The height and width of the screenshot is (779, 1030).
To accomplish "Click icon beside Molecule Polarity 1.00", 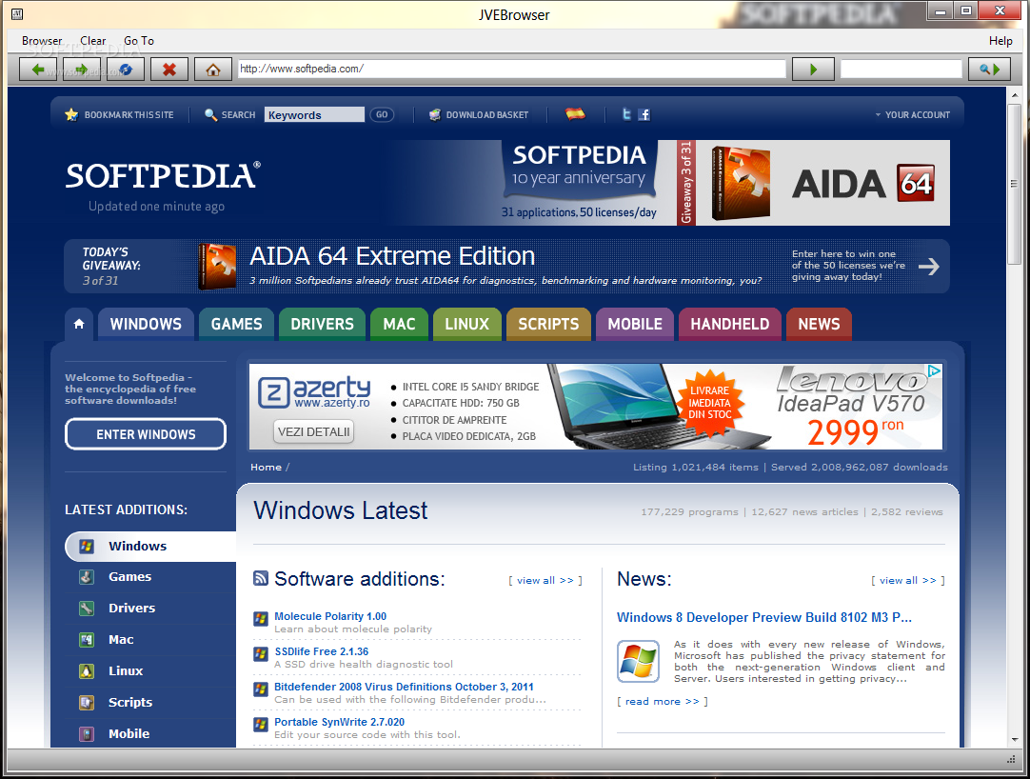I will tap(261, 619).
